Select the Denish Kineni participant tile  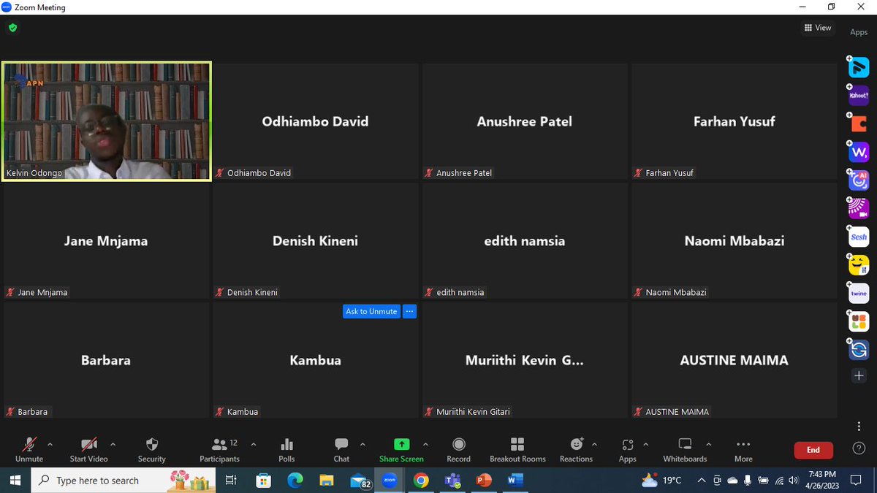point(315,241)
